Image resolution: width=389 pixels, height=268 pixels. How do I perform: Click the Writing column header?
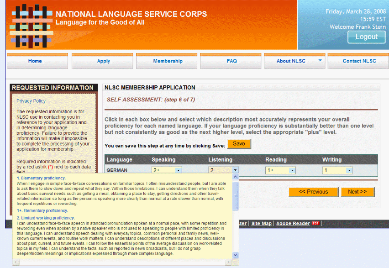332,159
